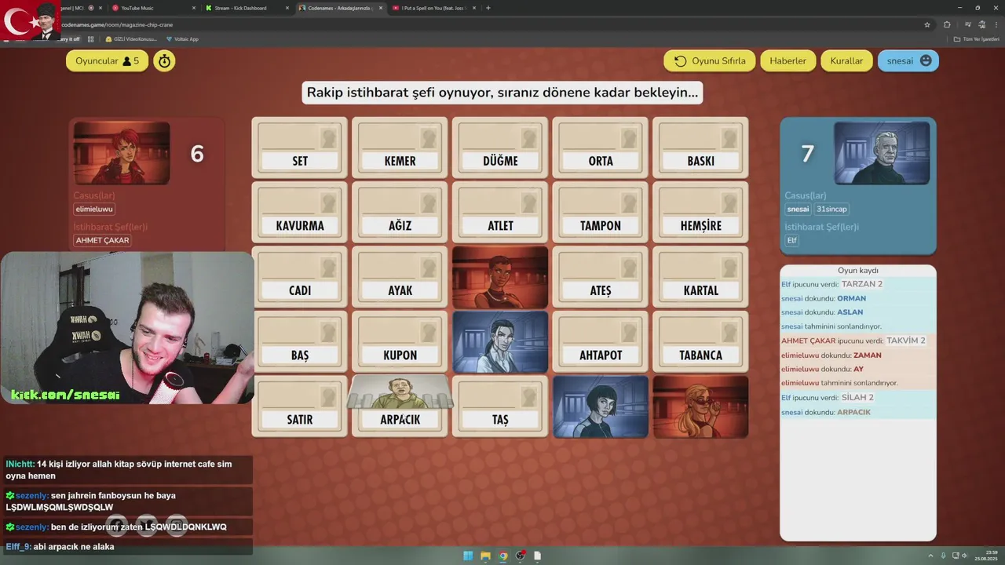Select the CADI word card
This screenshot has width=1005, height=565.
(x=300, y=277)
